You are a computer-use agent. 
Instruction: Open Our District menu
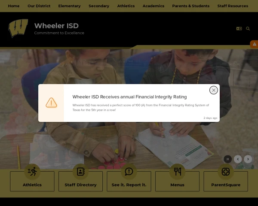point(39,6)
